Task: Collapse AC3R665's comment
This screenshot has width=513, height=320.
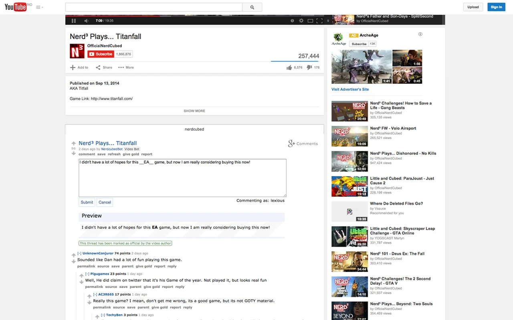Action: click(95, 294)
